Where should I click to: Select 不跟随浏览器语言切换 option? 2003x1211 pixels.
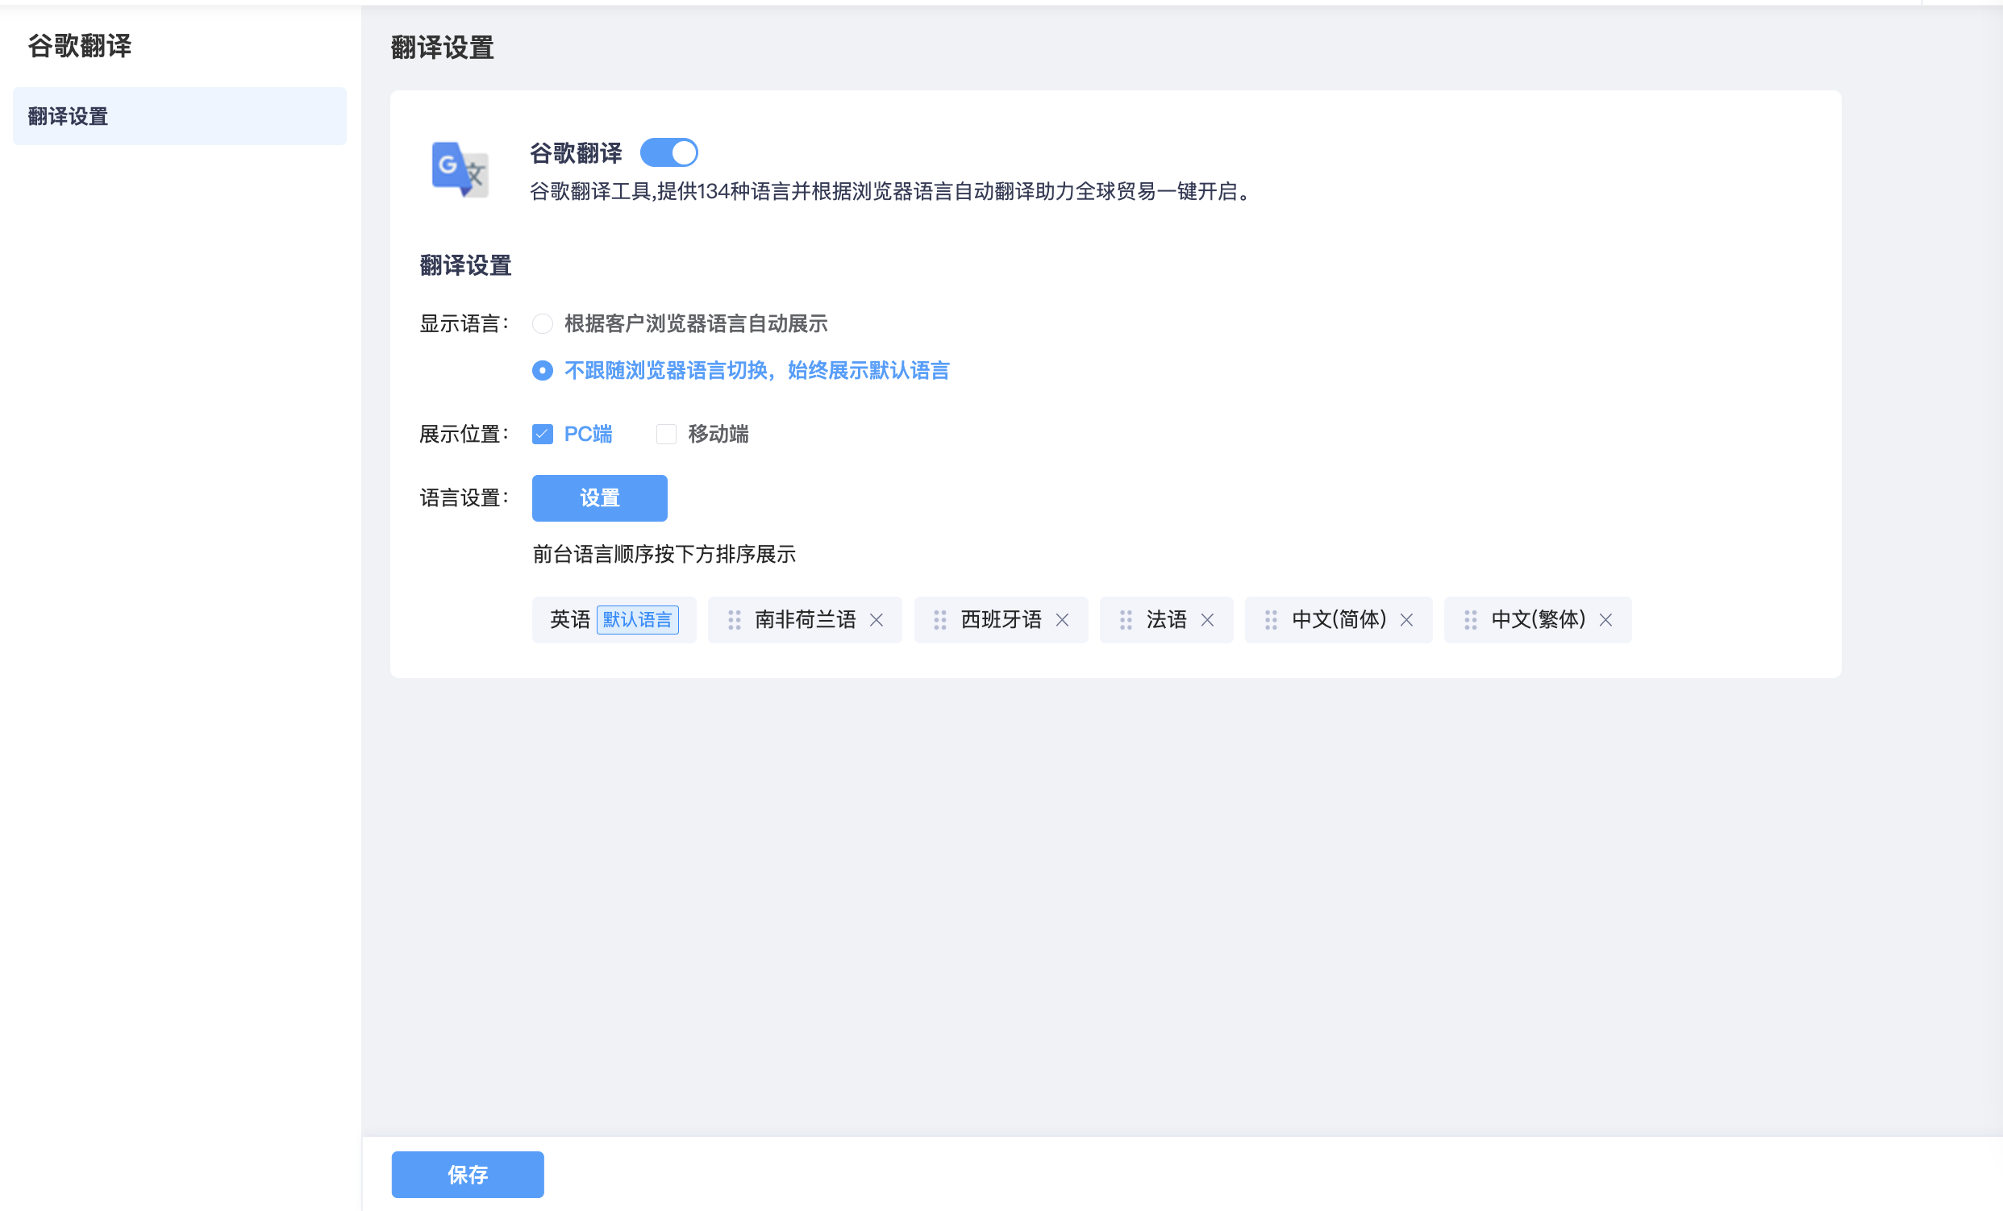(542, 371)
